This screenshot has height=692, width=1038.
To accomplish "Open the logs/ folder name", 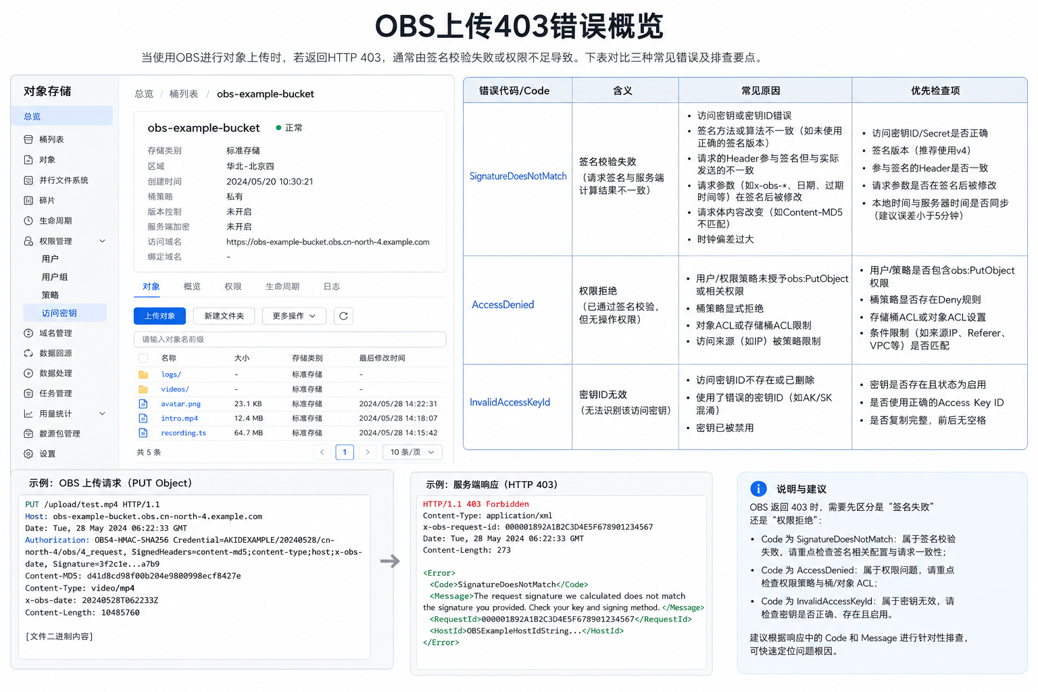I will point(171,374).
